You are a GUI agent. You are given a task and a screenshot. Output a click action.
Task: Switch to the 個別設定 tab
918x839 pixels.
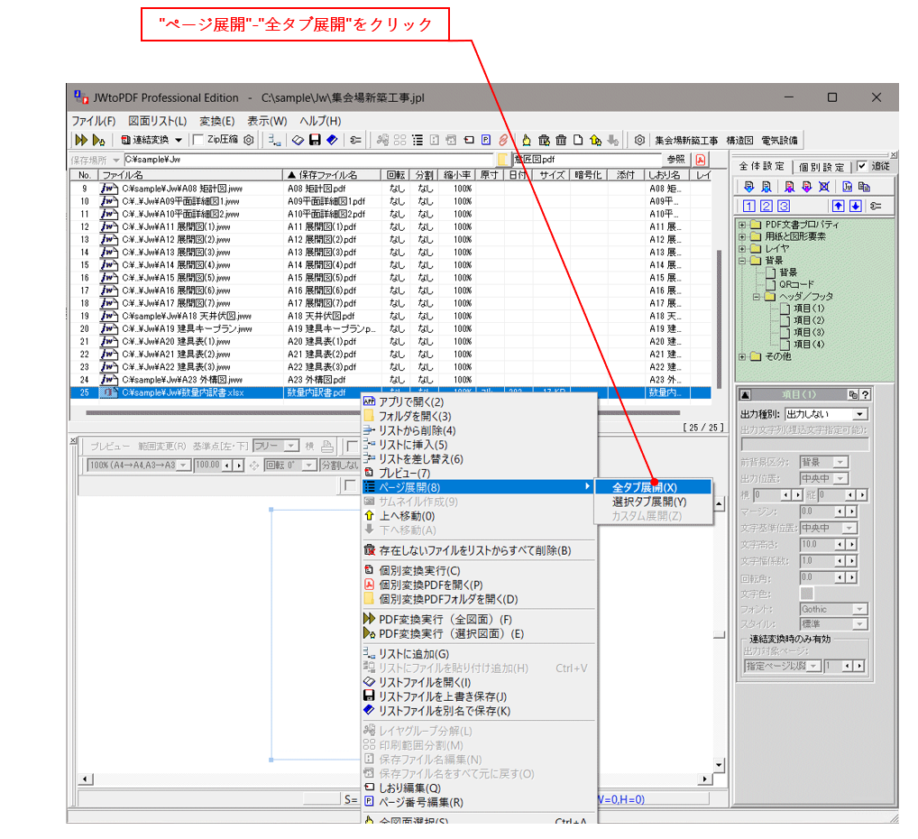[821, 166]
